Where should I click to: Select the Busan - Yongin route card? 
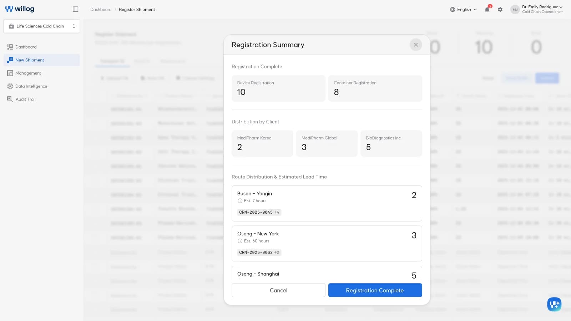click(x=327, y=203)
